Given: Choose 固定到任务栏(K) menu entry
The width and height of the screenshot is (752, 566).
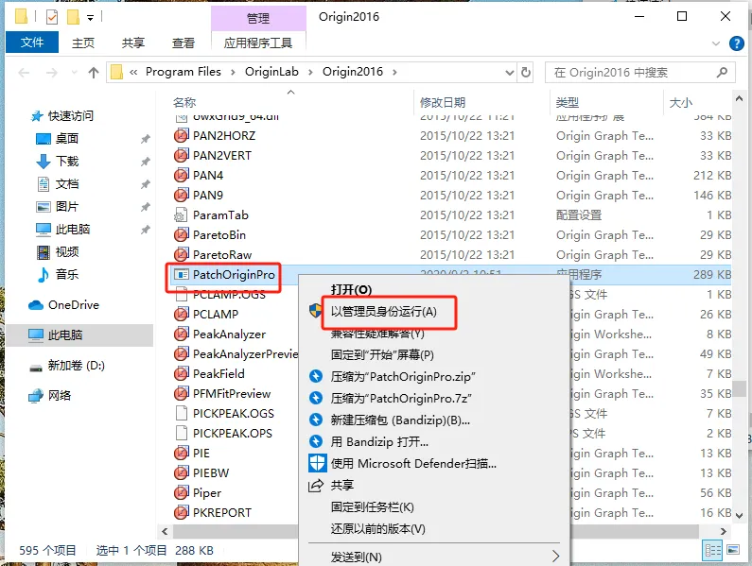Looking at the screenshot, I should click(x=372, y=507).
